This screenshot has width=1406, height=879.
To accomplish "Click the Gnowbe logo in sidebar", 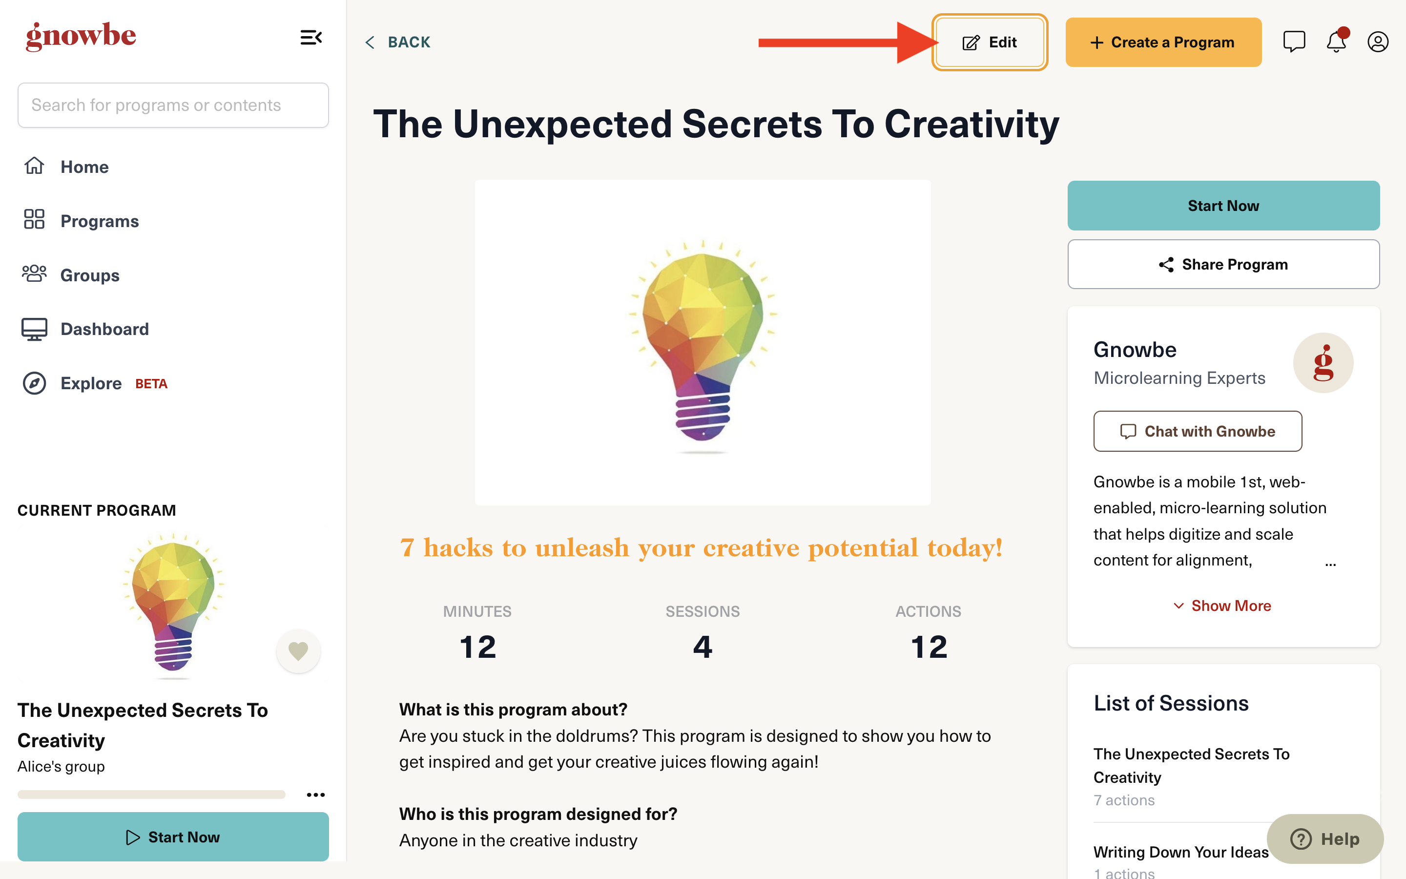I will pyautogui.click(x=81, y=36).
